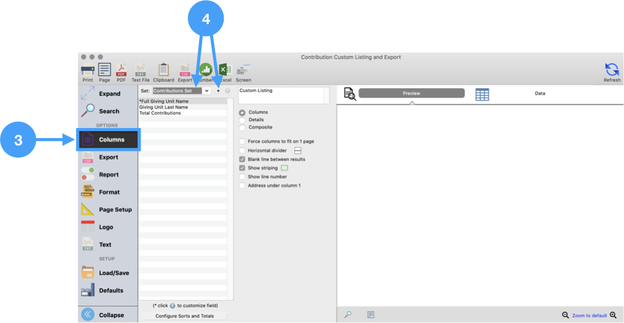Viewport: 624px width, 323px height.
Task: Switch to the Data tab
Action: click(539, 93)
